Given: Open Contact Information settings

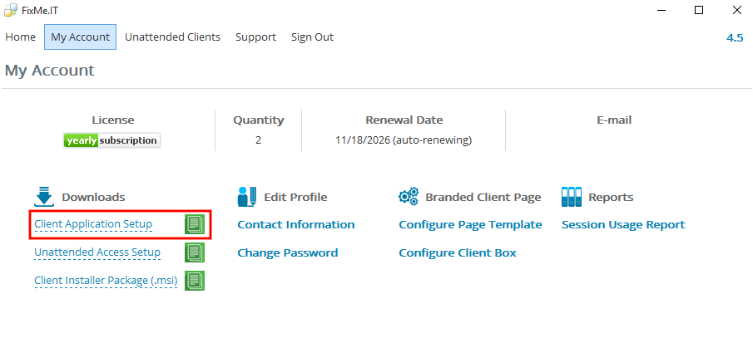Looking at the screenshot, I should pos(296,224).
